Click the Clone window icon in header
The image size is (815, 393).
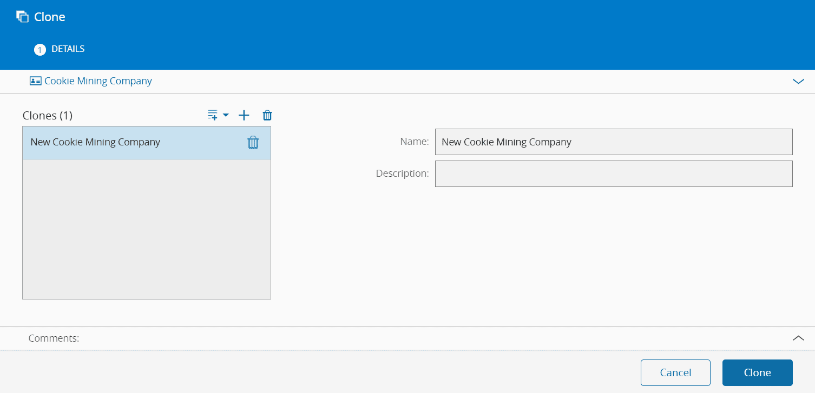[22, 17]
